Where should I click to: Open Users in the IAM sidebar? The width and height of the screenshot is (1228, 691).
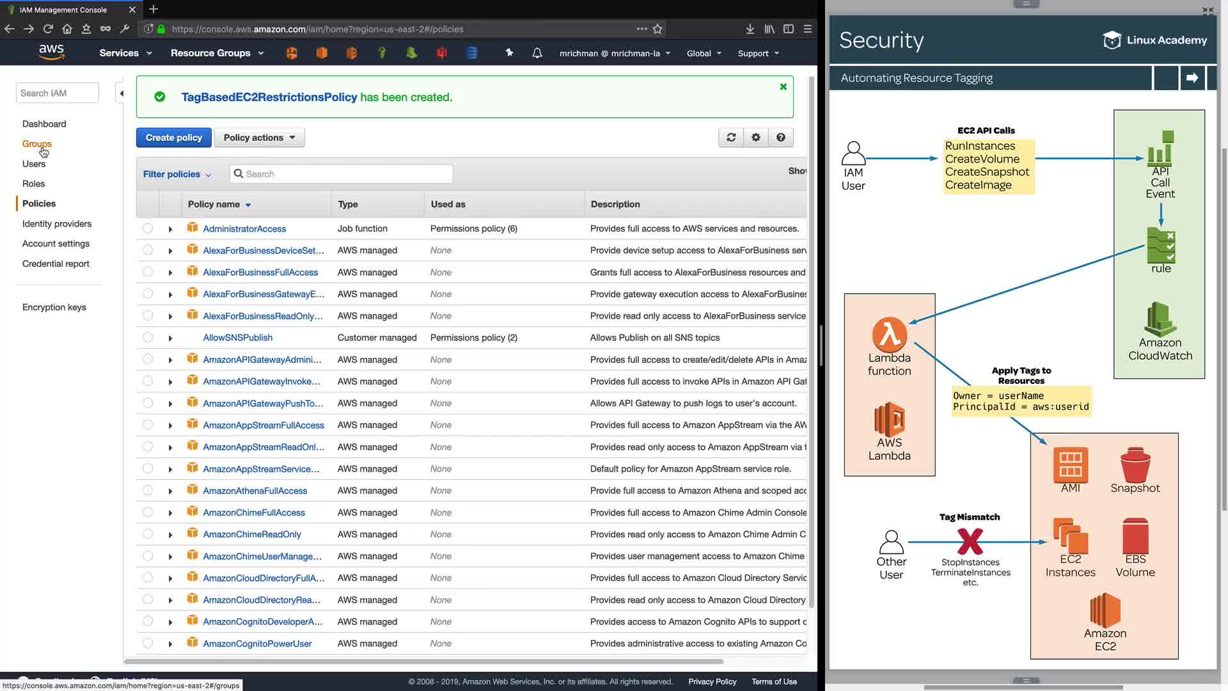pos(34,164)
